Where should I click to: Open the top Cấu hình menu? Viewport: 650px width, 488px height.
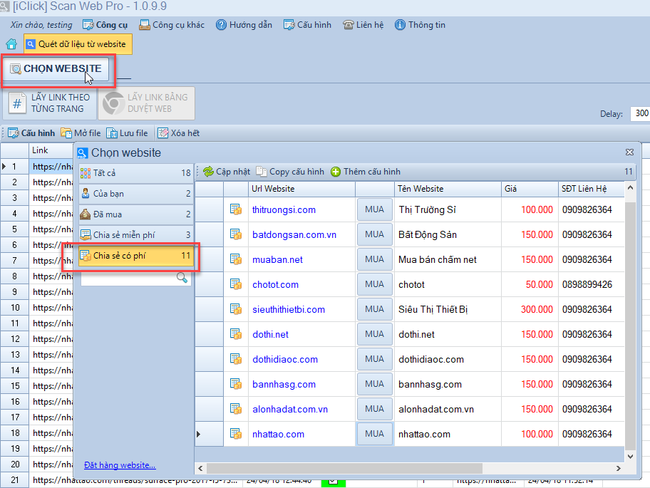click(x=307, y=25)
